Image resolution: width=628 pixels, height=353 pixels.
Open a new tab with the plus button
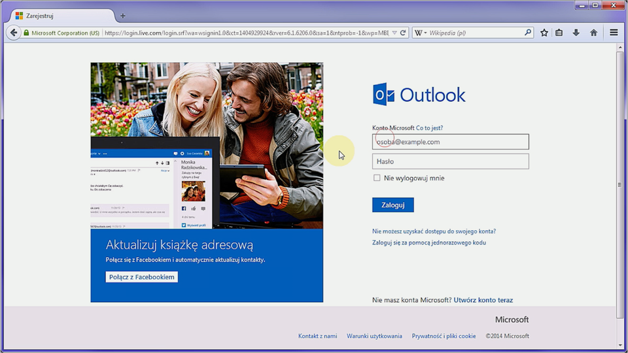point(123,16)
